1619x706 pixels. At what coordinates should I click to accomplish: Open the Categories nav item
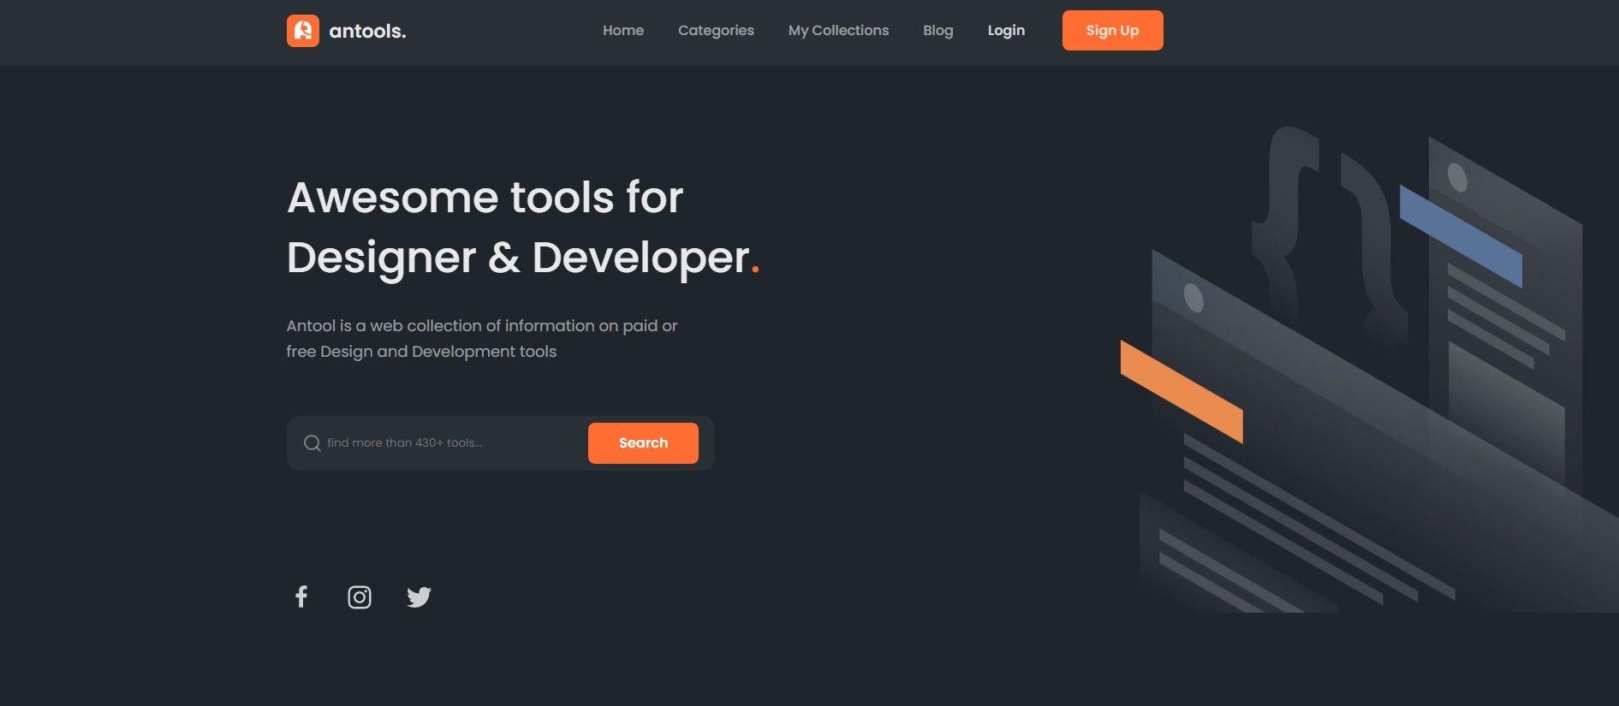716,31
